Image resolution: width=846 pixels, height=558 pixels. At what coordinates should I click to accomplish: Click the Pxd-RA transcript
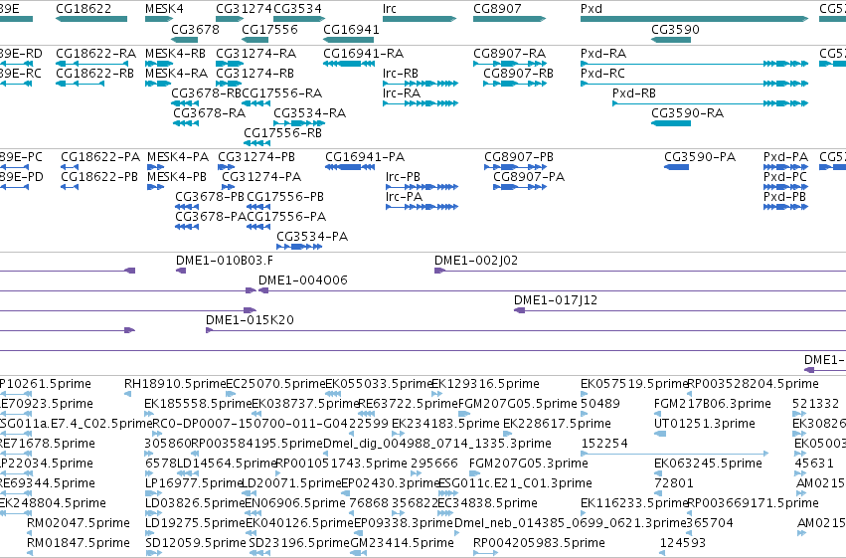(x=694, y=64)
